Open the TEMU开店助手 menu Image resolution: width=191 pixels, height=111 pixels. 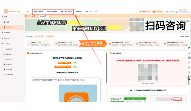(x=38, y=12)
